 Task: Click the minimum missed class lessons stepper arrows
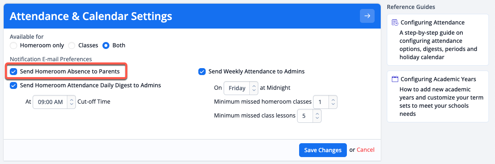(x=317, y=115)
